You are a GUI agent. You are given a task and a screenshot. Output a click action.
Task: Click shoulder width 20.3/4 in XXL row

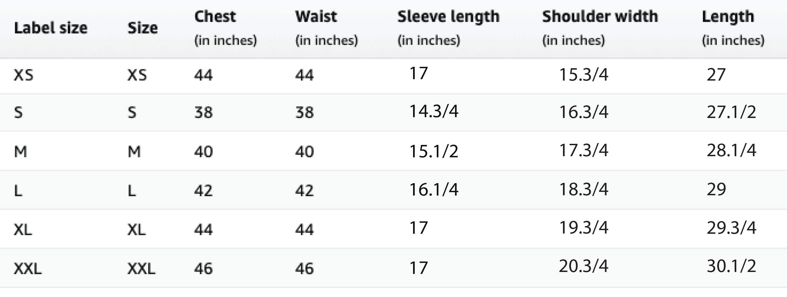pyautogui.click(x=584, y=266)
